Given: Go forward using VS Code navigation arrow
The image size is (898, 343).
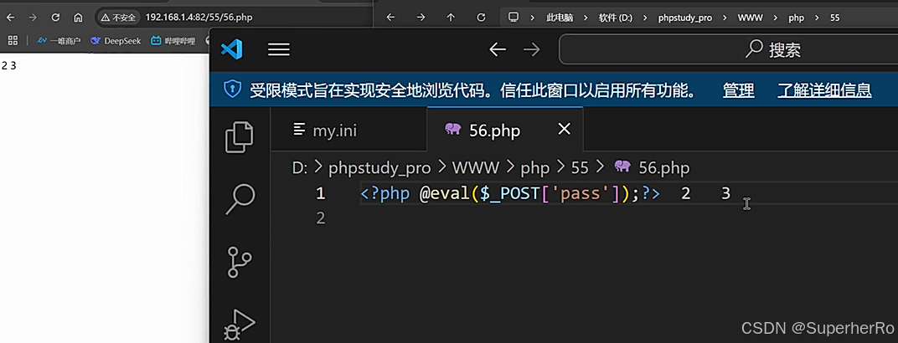Looking at the screenshot, I should pyautogui.click(x=531, y=50).
